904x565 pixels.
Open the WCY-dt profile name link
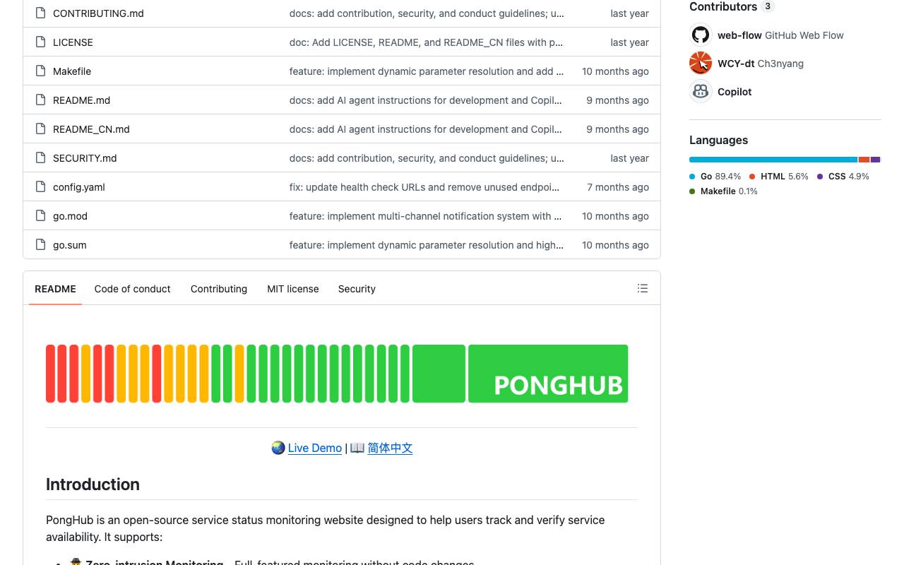point(736,63)
